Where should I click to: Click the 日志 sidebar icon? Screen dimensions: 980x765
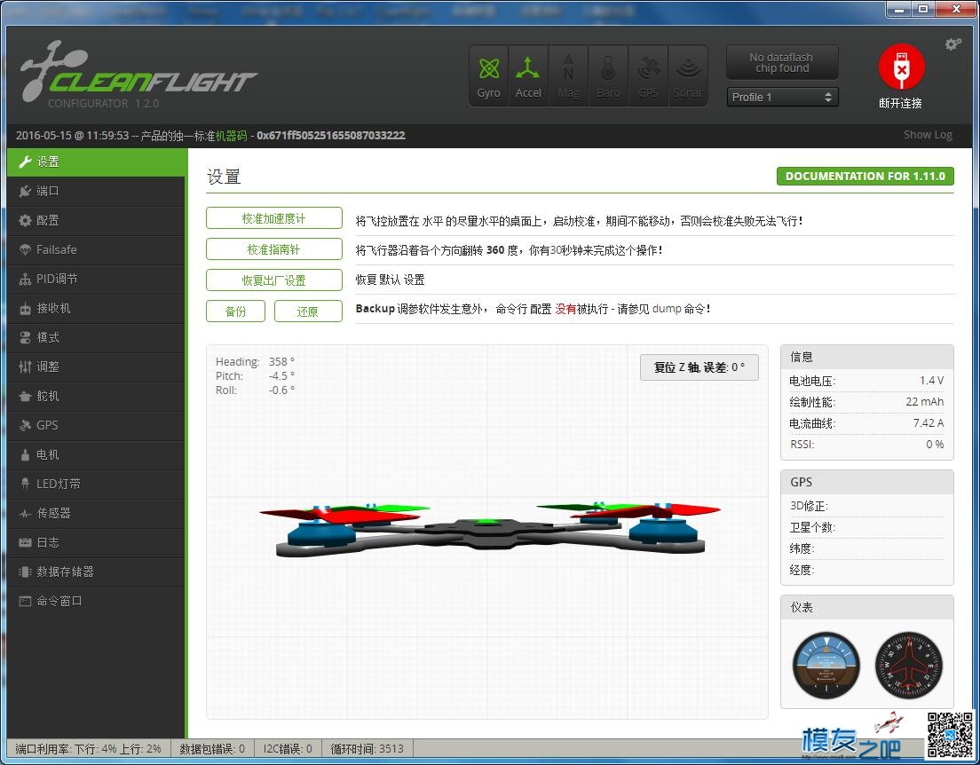tap(25, 542)
